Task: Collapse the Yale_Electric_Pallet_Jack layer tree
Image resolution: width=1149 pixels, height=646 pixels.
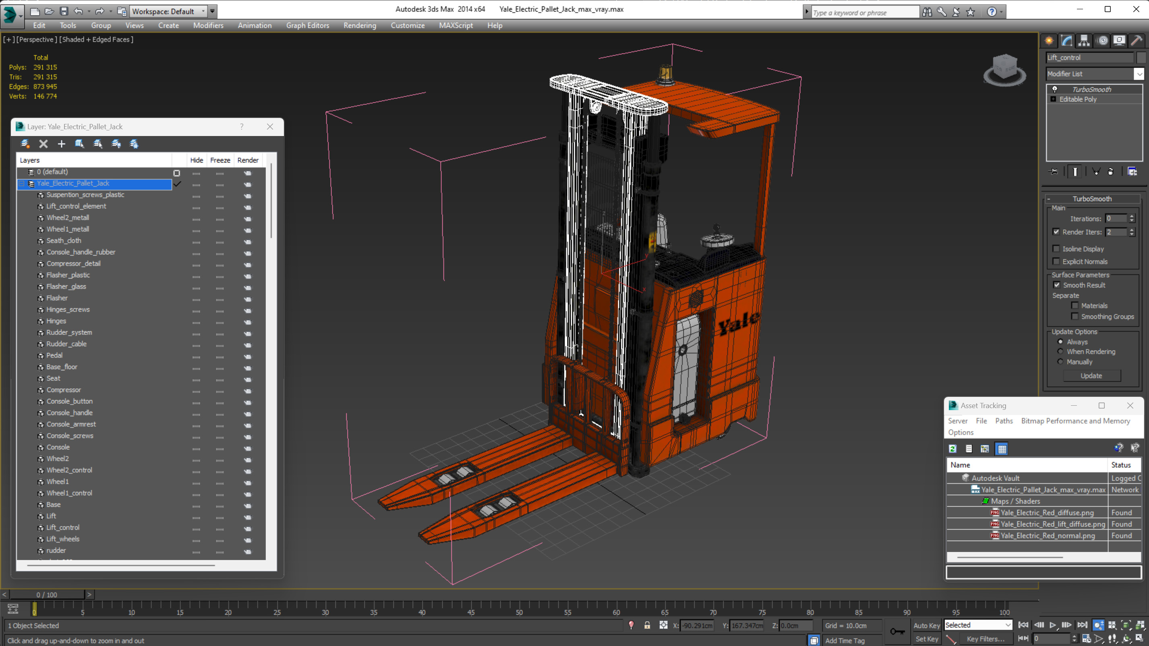Action: [x=21, y=183]
